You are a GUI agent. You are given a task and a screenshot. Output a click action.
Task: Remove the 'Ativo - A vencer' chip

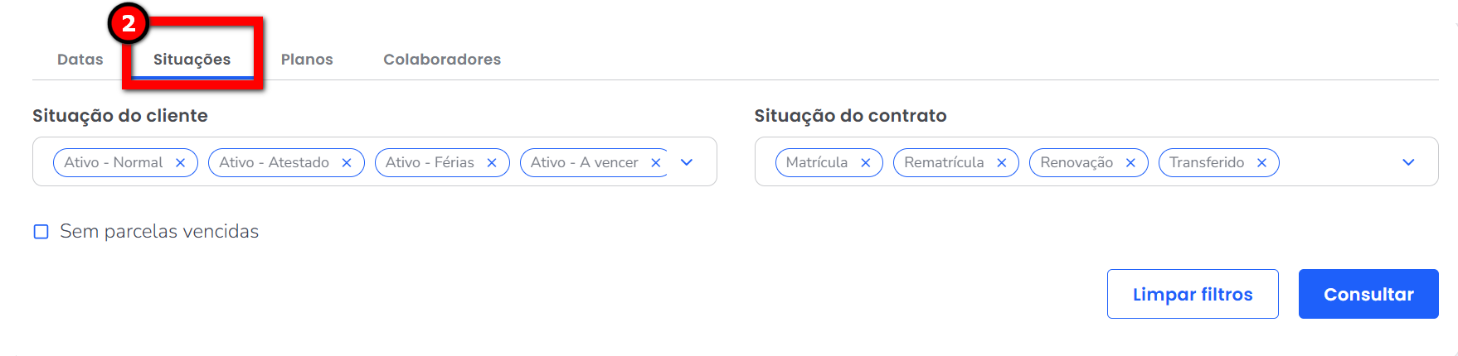pos(656,163)
